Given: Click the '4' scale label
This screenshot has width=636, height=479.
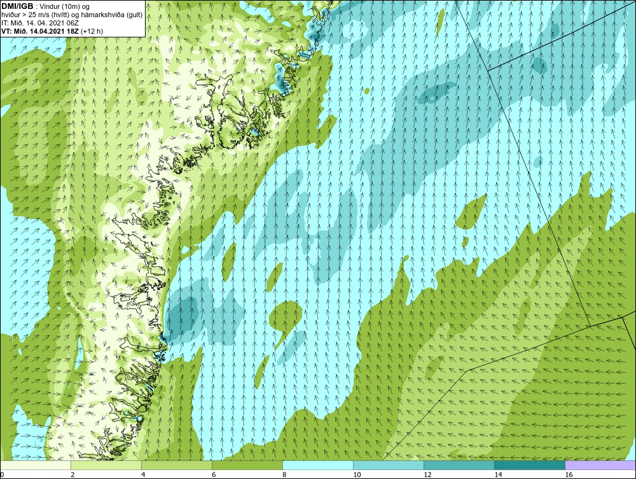Looking at the screenshot, I should point(142,475).
